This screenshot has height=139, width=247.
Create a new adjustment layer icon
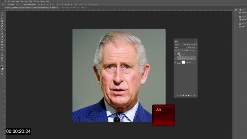coord(186,95)
